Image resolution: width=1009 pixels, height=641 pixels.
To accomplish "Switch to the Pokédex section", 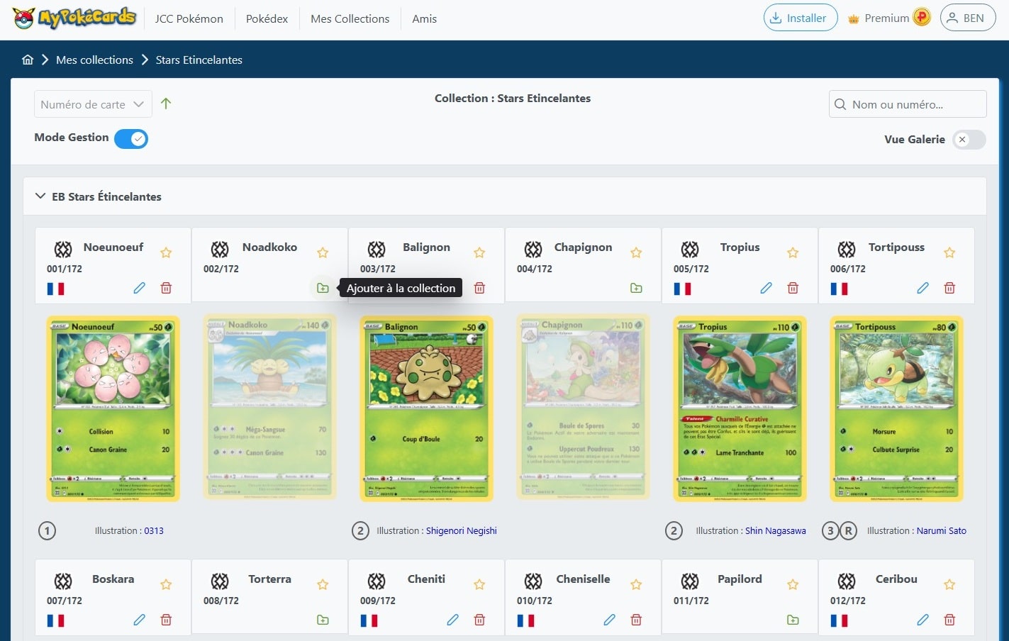I will 267,18.
